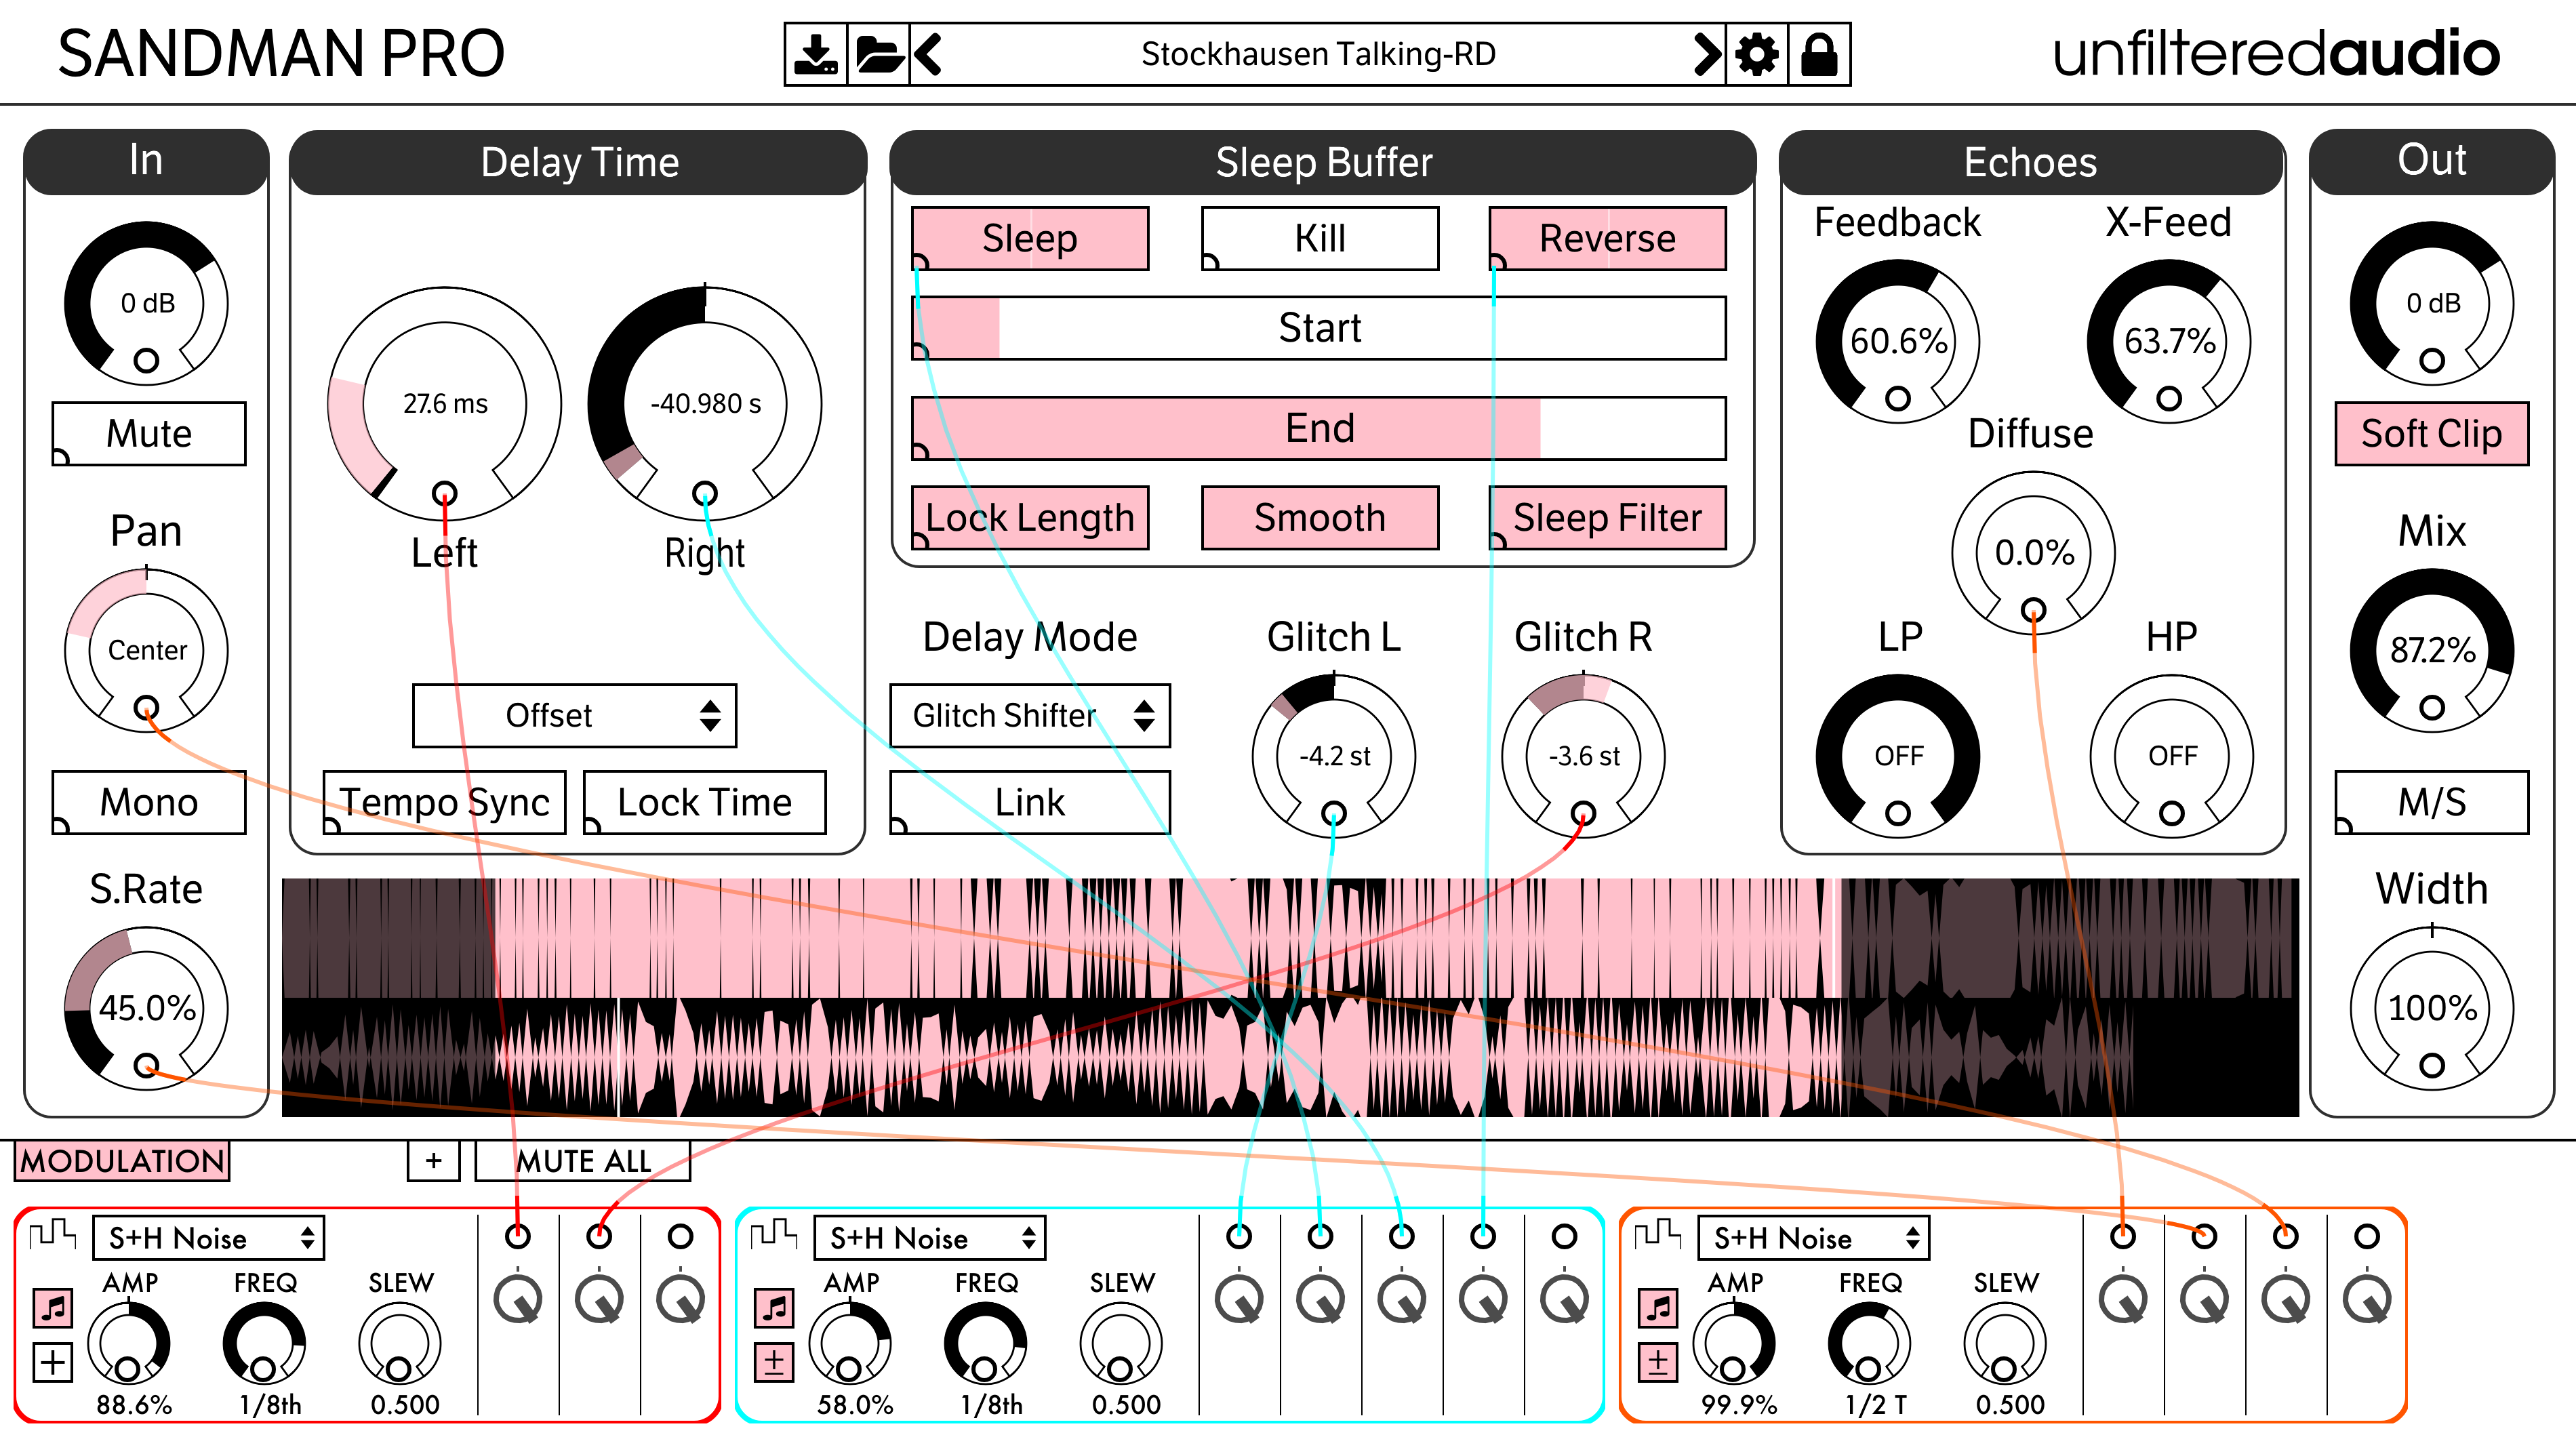The height and width of the screenshot is (1456, 2576).
Task: Click the LP filter knob
Action: coord(1898,756)
